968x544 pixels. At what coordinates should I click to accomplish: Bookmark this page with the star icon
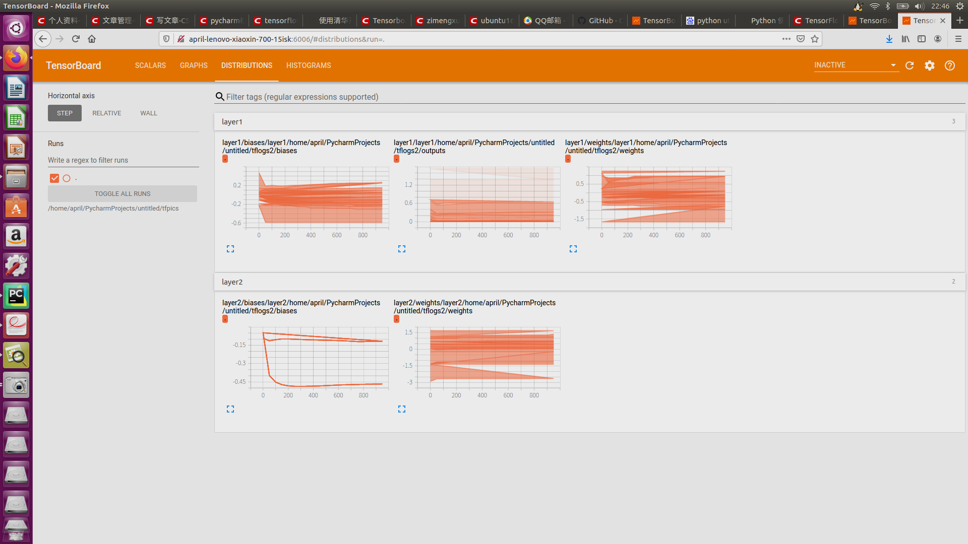(x=815, y=39)
